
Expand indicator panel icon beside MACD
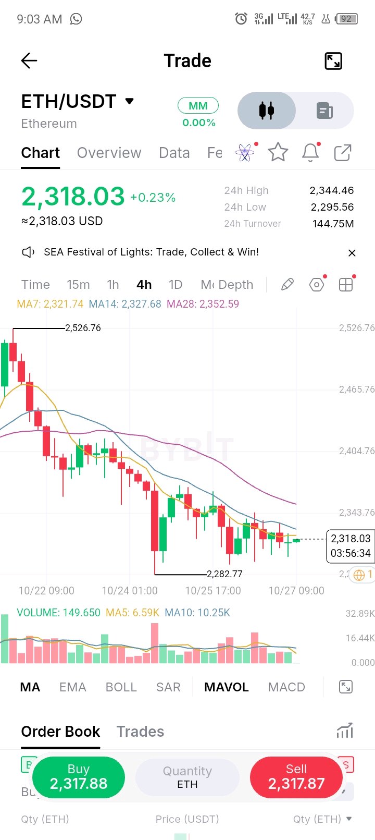345,687
